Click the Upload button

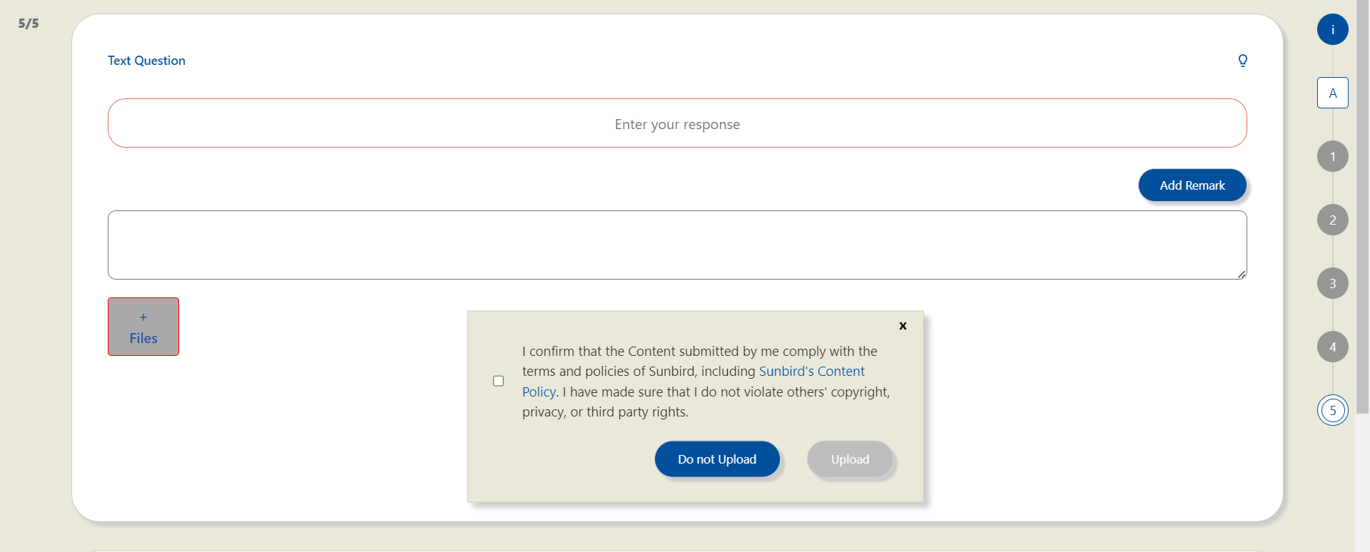click(x=850, y=459)
